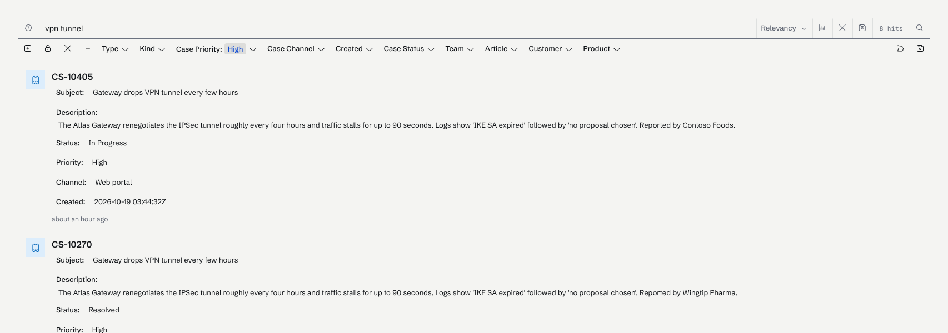
Task: Click the High priority filter chip
Action: 235,49
